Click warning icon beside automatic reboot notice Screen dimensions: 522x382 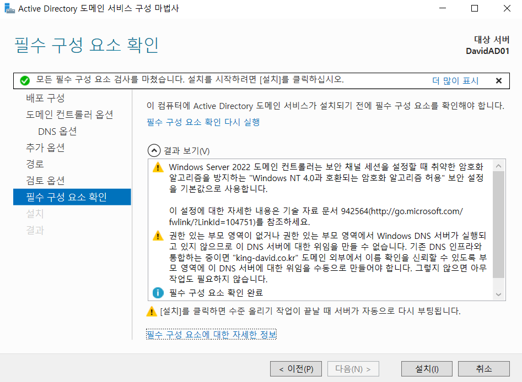pos(152,311)
